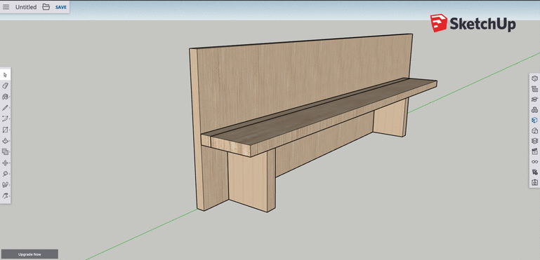The width and height of the screenshot is (540, 260).
Task: Click the Upgrade Now button
Action: pos(29,254)
